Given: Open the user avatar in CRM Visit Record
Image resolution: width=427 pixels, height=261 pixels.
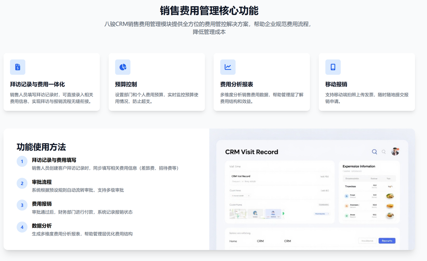Looking at the screenshot, I should pos(395,151).
